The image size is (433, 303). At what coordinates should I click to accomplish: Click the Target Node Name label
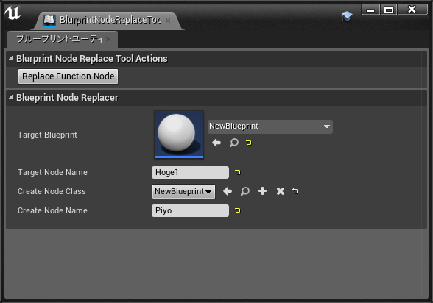coord(52,172)
